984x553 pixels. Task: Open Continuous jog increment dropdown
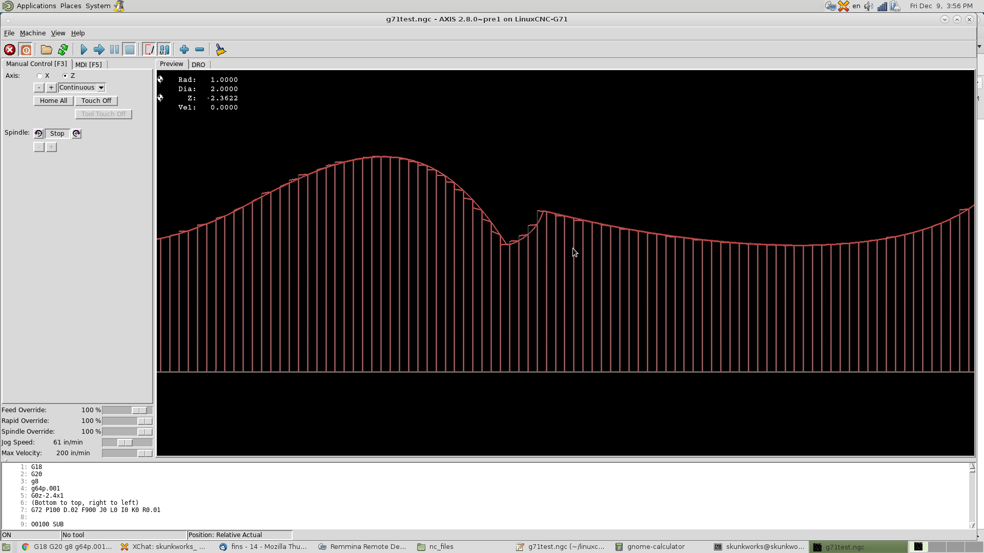[x=82, y=88]
